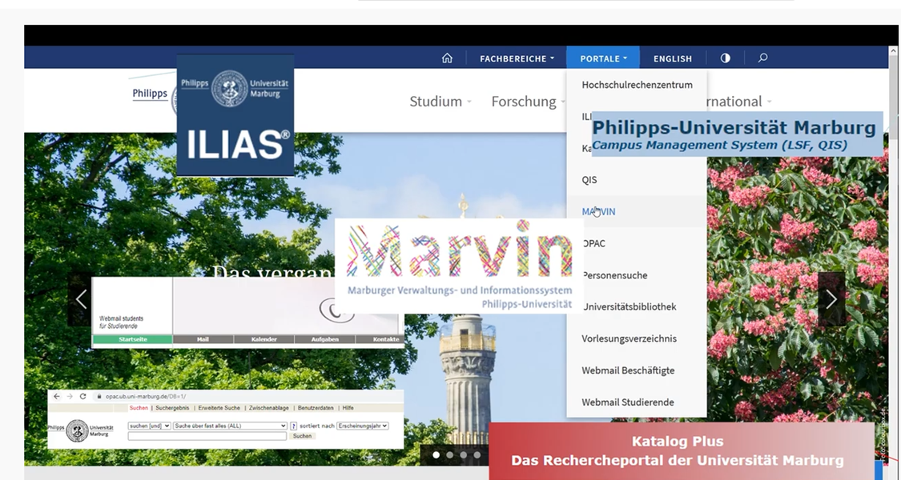Open the Forschung navigation menu
The image size is (901, 480).
coord(528,102)
